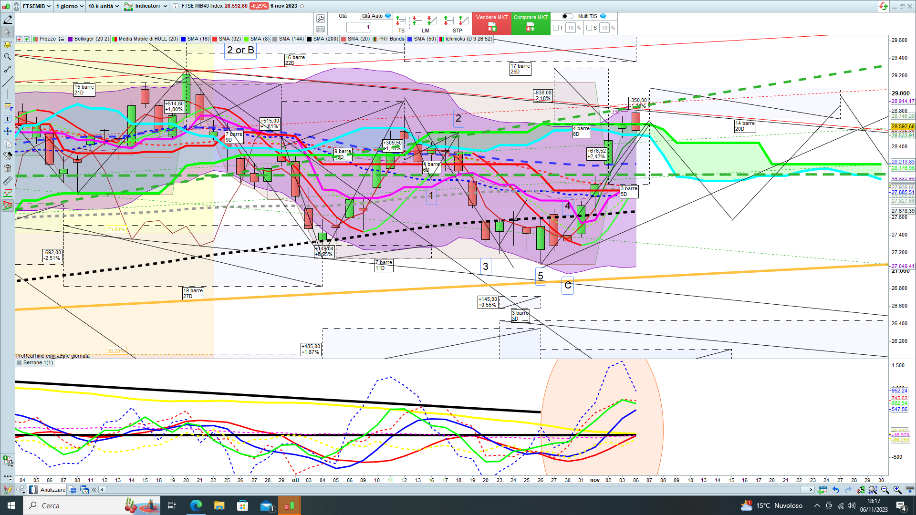Click the T percent value field
Screen dimensions: 916x515
(571, 28)
